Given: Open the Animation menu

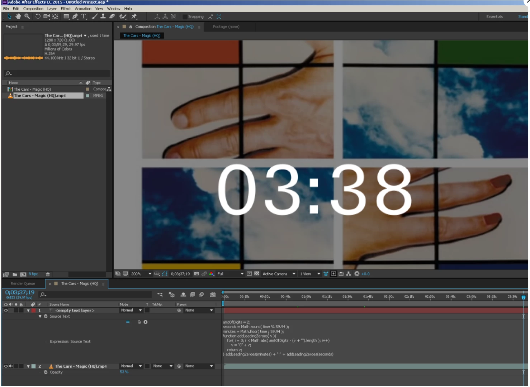Looking at the screenshot, I should [x=83, y=9].
